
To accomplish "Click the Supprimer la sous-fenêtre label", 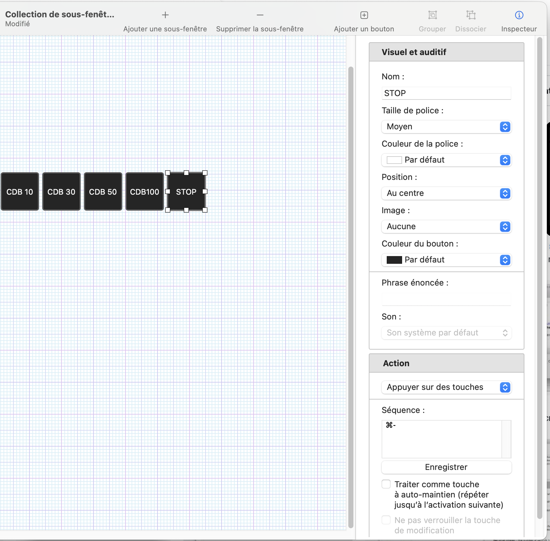I will tap(260, 29).
